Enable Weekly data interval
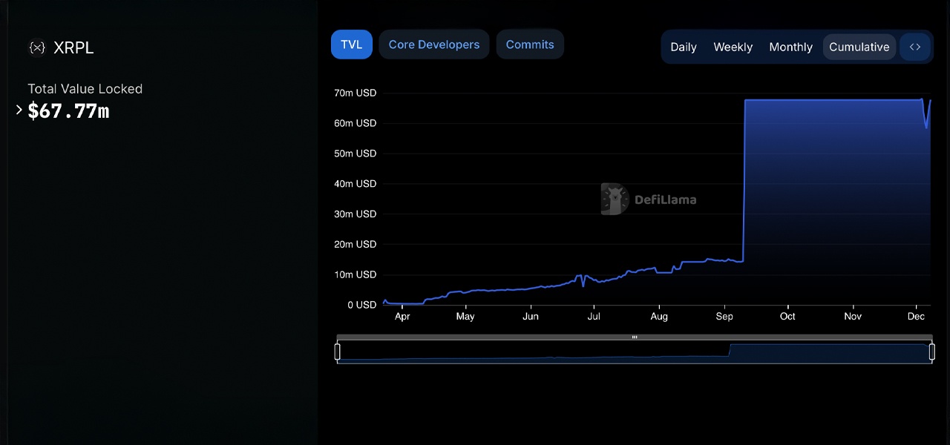 pyautogui.click(x=733, y=47)
